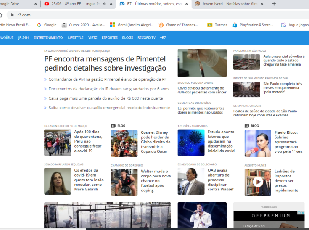
Task: Open Documentos da declaração do IR link
Action: pos(109,89)
